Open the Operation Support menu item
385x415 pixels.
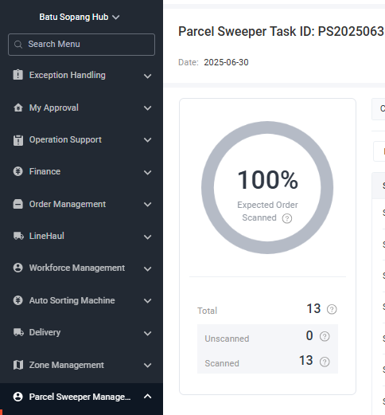tap(81, 139)
